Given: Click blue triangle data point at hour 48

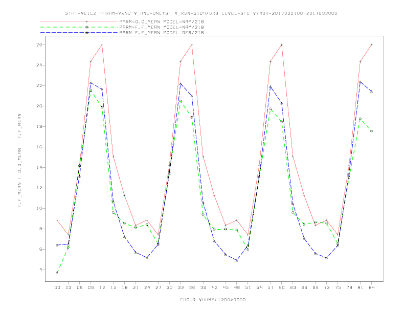Looking at the screenshot, I should (237, 260).
